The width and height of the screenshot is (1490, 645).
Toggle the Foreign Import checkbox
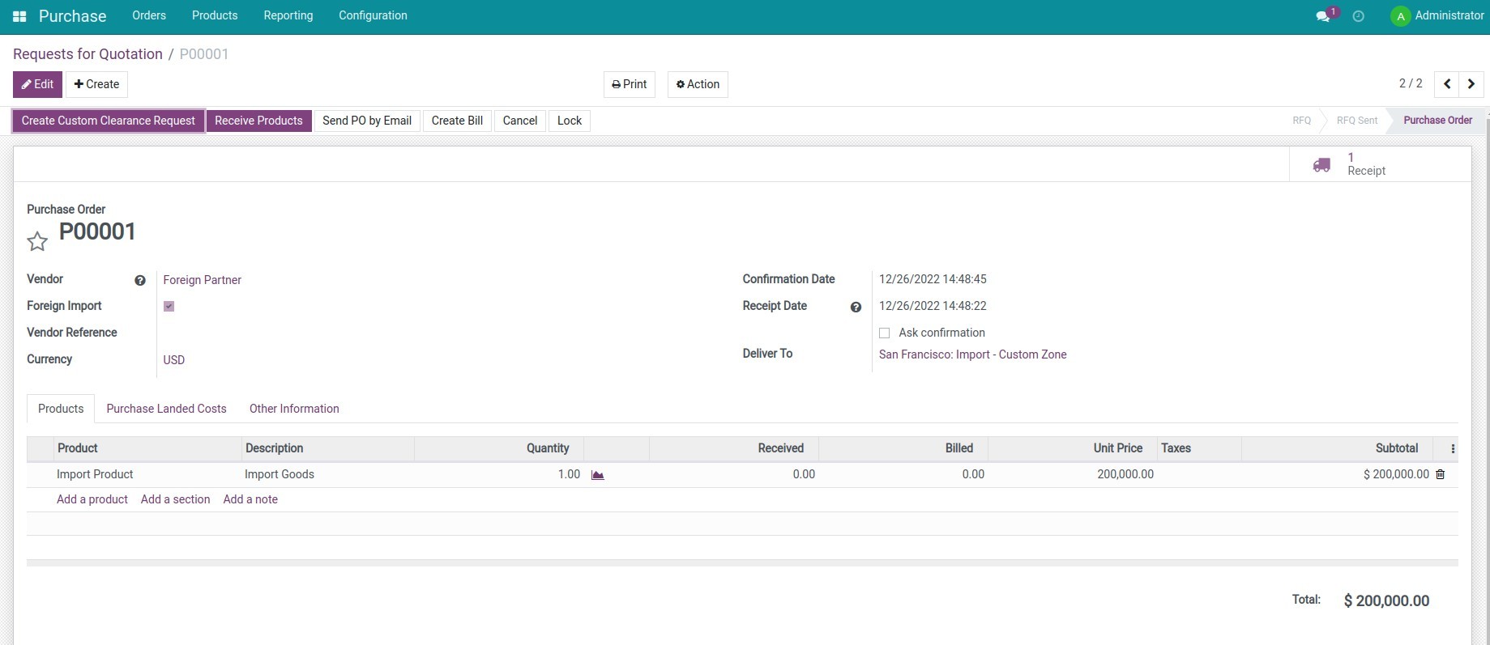point(169,307)
